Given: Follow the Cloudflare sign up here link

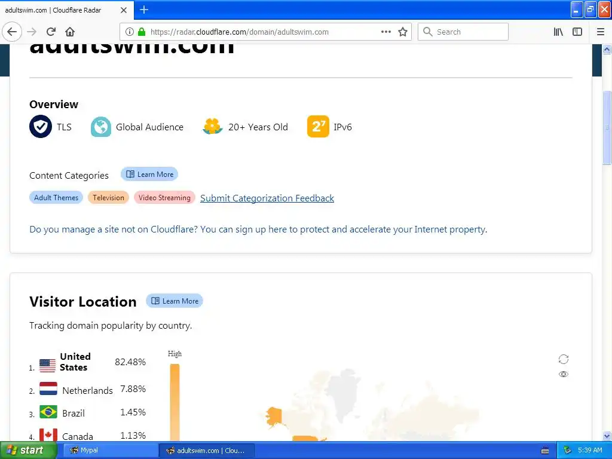Looking at the screenshot, I should tap(258, 229).
